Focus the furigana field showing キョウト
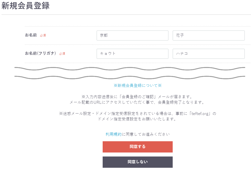Viewport: 251px width, 170px height. pos(132,54)
